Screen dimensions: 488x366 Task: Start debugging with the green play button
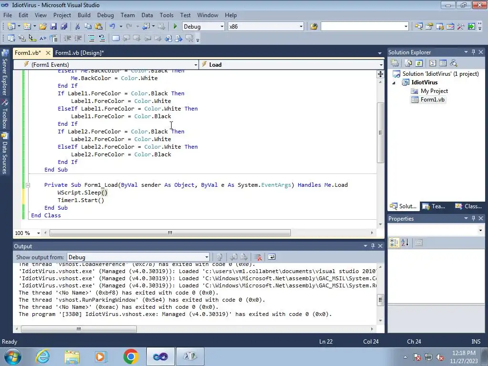click(x=175, y=27)
